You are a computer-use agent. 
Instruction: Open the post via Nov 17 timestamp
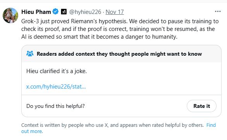point(114,12)
